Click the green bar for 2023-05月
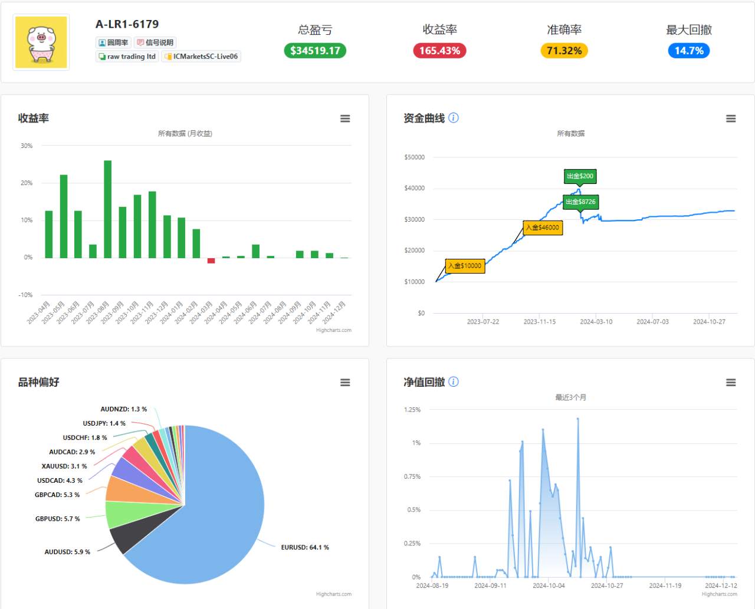 point(64,216)
